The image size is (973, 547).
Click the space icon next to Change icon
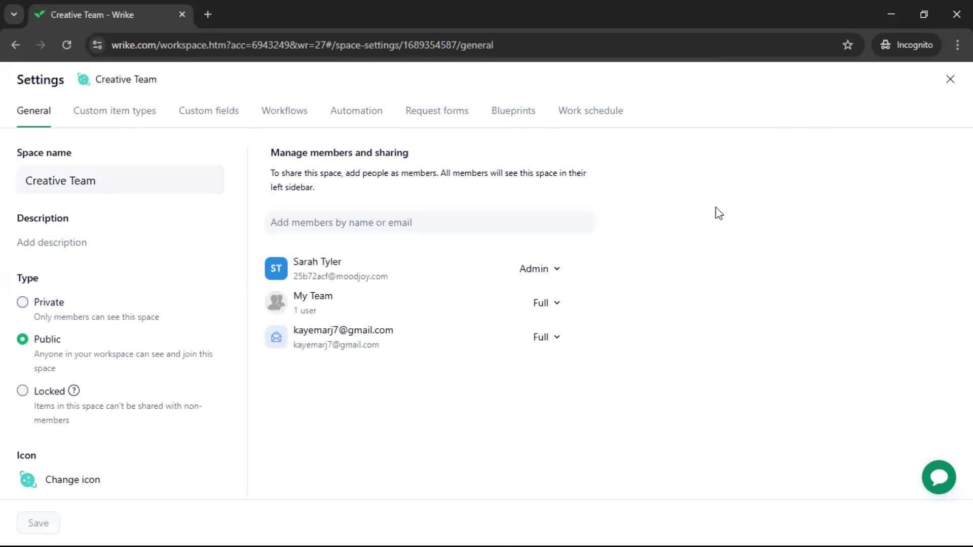28,479
